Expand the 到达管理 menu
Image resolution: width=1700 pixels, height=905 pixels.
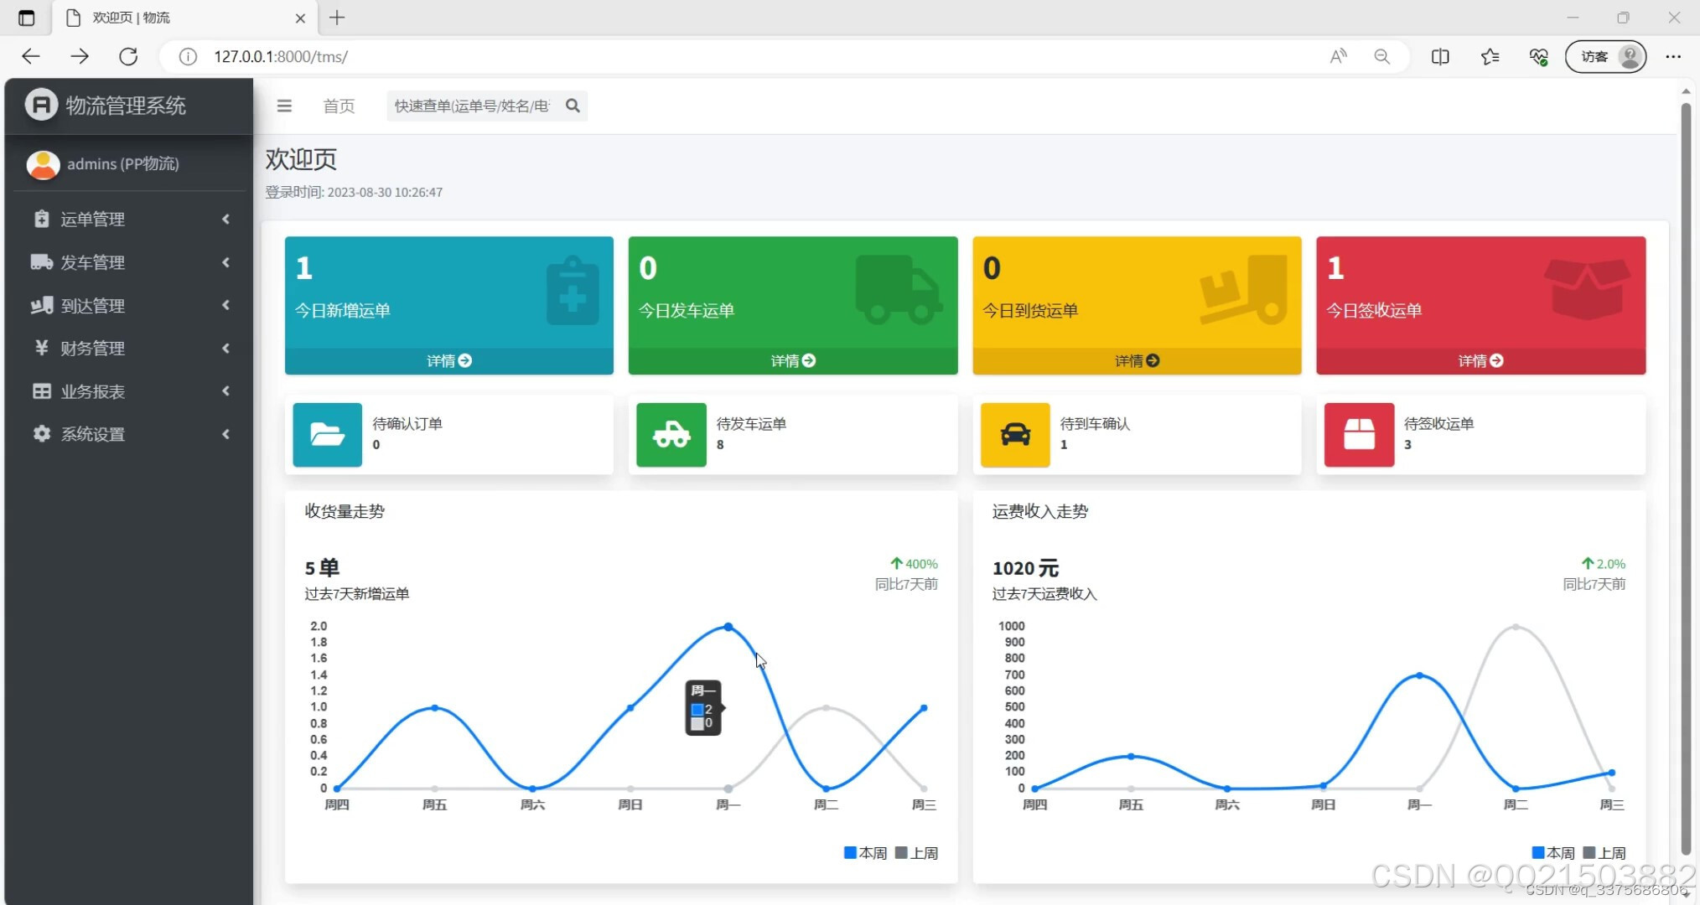(x=130, y=305)
